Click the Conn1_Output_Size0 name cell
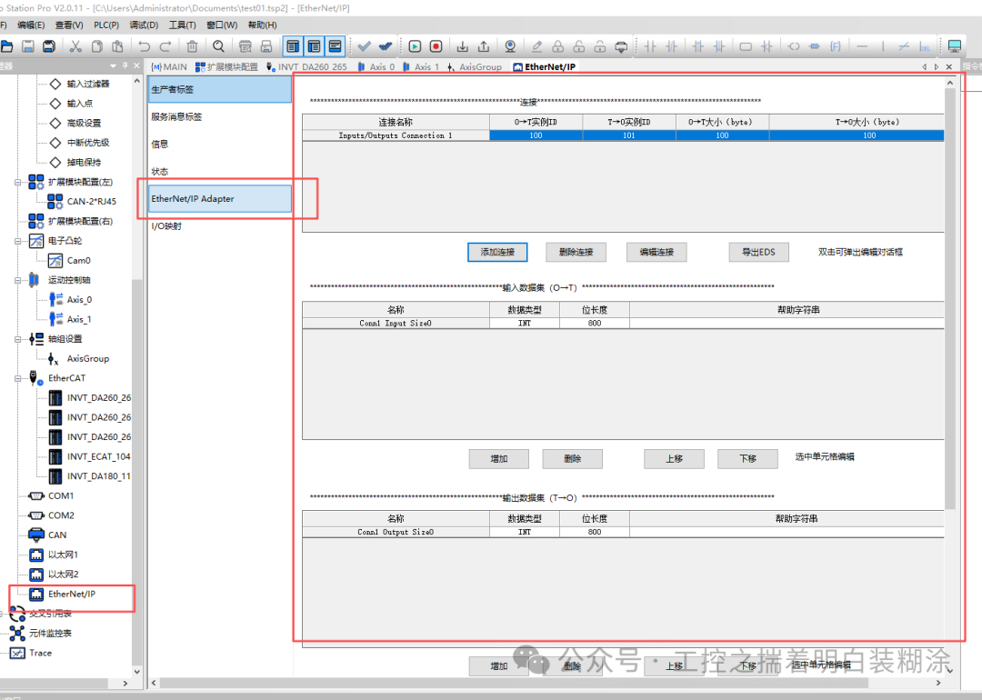The width and height of the screenshot is (982, 700). [x=396, y=532]
